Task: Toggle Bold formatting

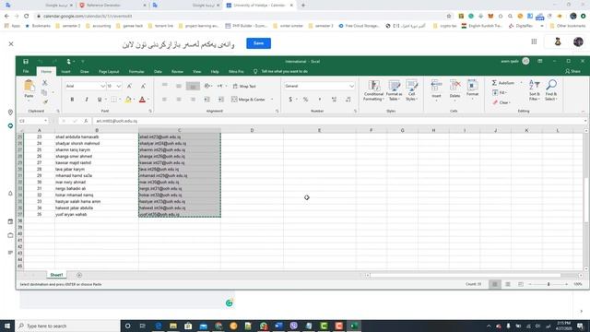Action: pos(72,100)
